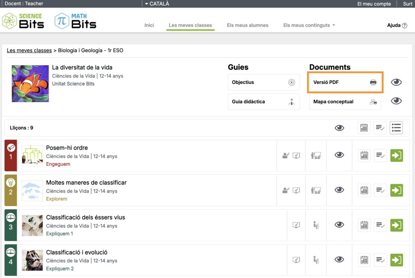The width and height of the screenshot is (415, 278).
Task: Open the Els meus alumnes section
Action: (x=248, y=25)
